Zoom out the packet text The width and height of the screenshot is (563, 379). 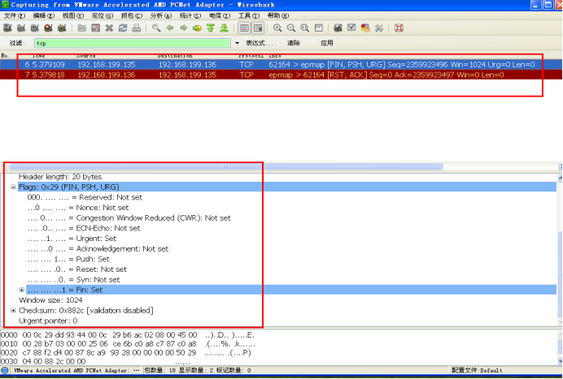(x=290, y=28)
